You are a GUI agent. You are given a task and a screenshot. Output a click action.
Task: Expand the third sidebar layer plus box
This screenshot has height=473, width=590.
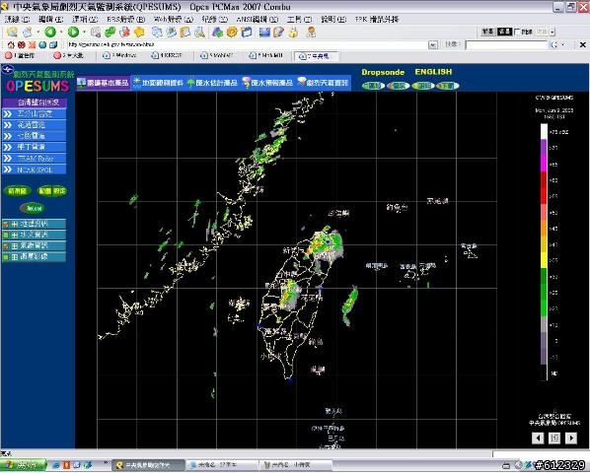pyautogui.click(x=14, y=246)
